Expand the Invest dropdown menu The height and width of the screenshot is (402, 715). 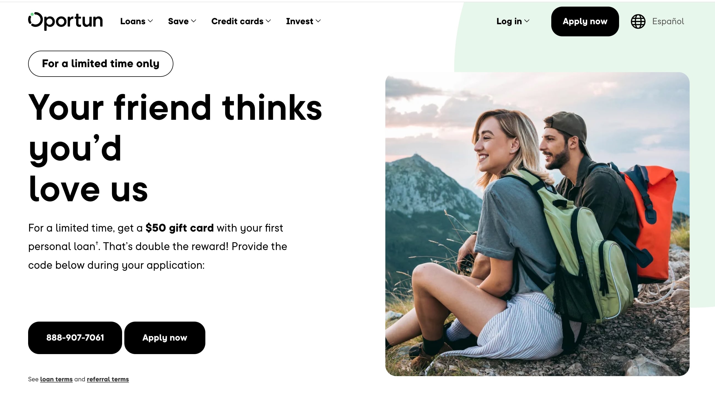(303, 21)
